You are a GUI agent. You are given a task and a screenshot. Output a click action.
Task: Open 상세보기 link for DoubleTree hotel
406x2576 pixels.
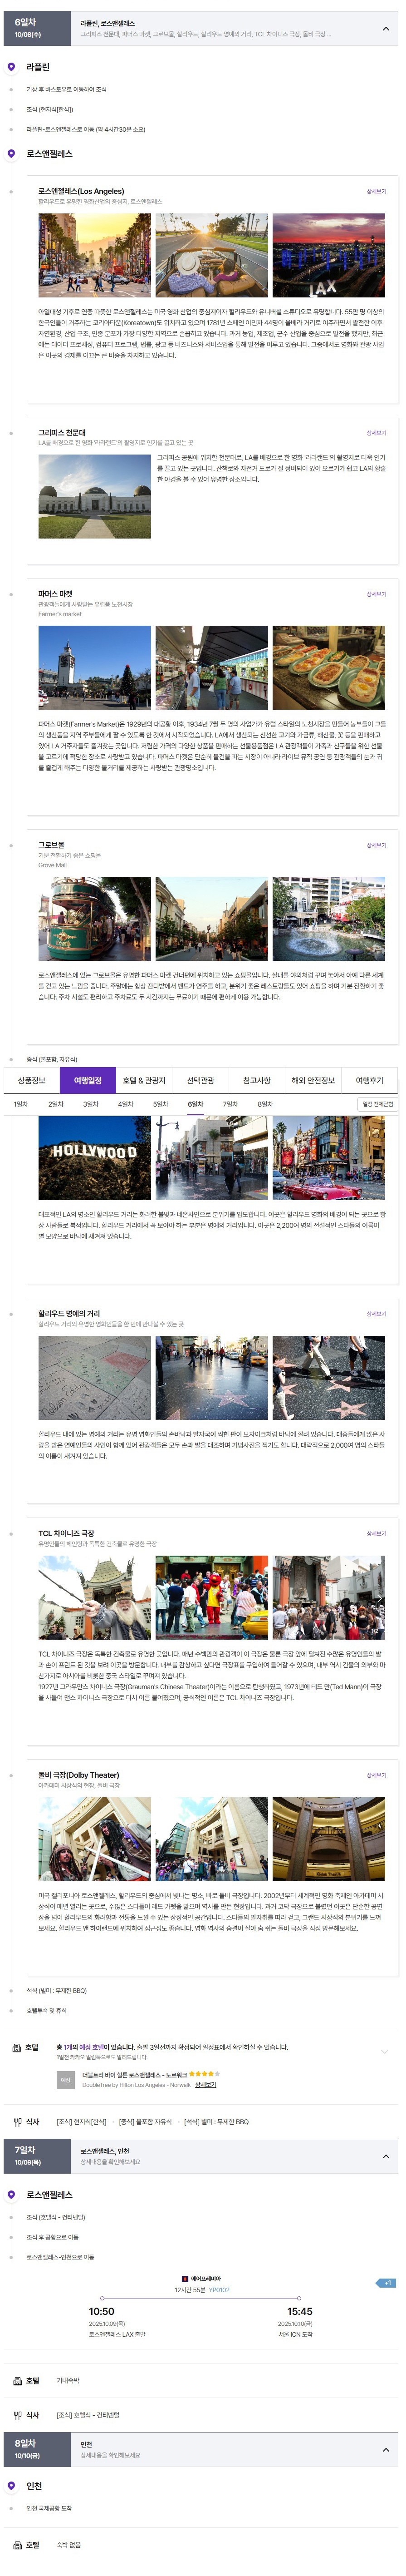click(x=205, y=2085)
